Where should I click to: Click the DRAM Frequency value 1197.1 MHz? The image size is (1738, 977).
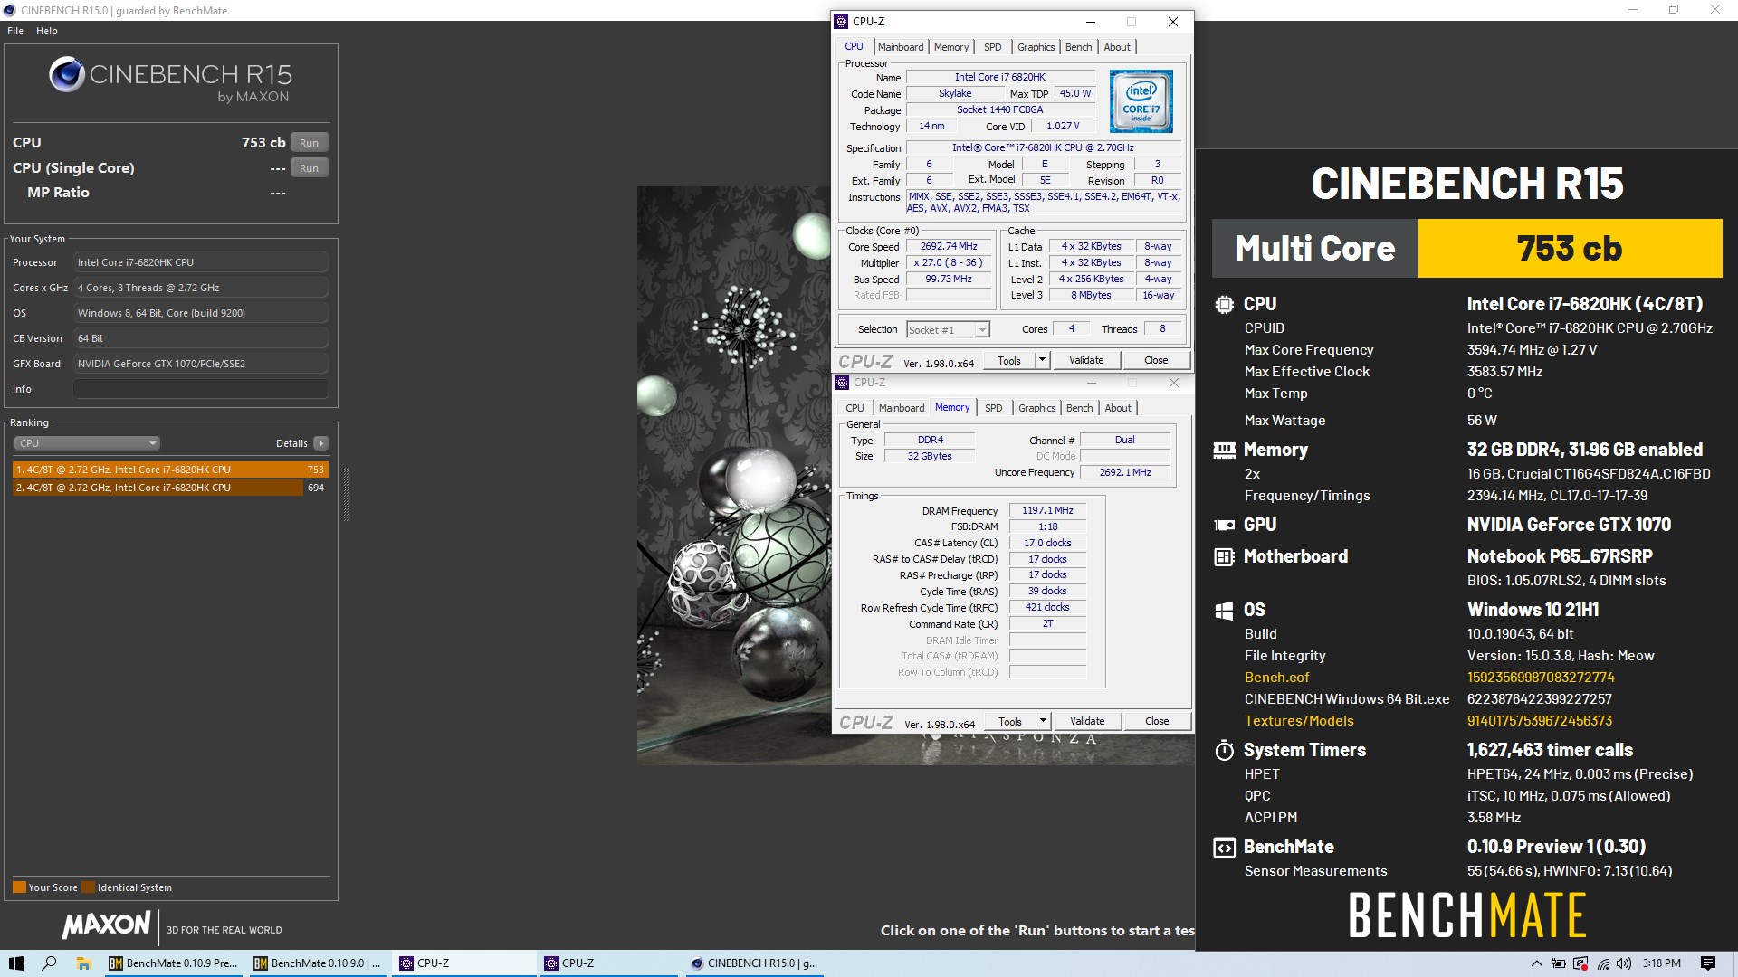(x=1047, y=510)
